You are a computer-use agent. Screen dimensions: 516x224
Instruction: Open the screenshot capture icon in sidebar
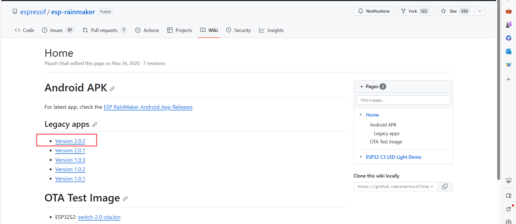point(508,180)
